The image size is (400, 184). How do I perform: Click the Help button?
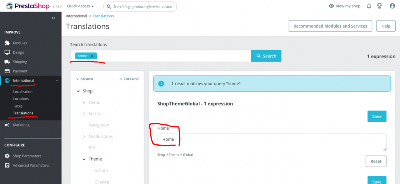click(386, 26)
